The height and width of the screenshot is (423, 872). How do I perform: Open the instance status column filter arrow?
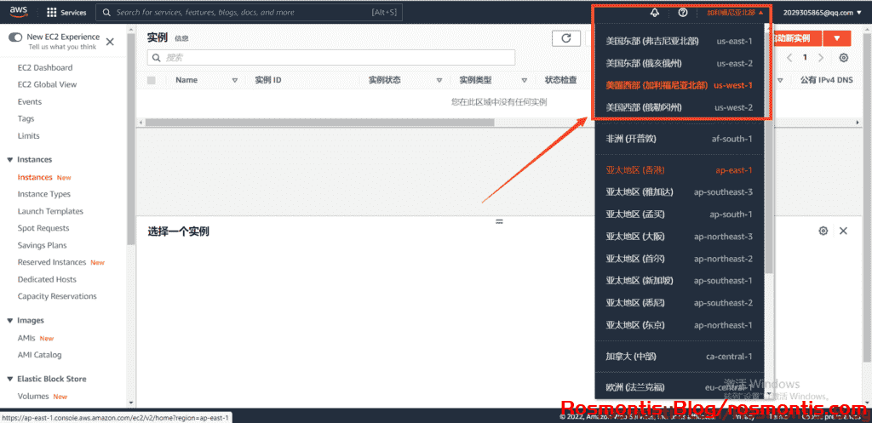[439, 80]
